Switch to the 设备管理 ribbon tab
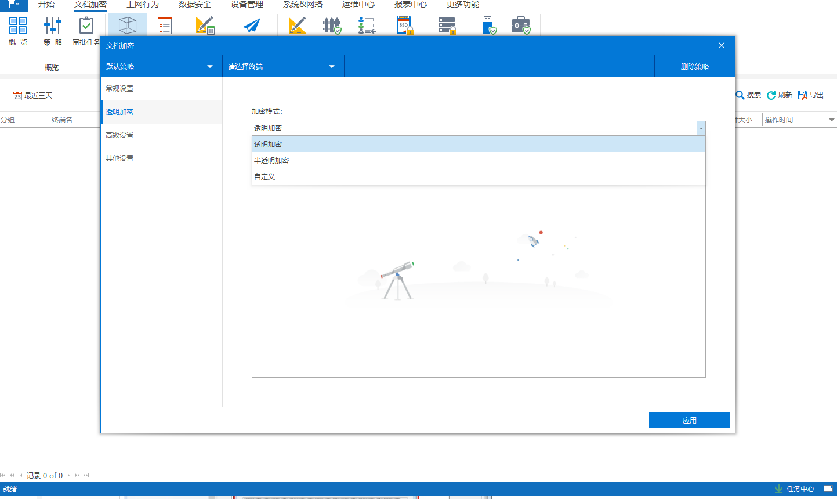 (x=247, y=5)
